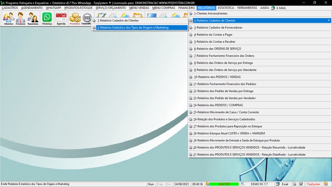
Task: Click the FpqSystem button in status bar
Action: click(x=313, y=184)
